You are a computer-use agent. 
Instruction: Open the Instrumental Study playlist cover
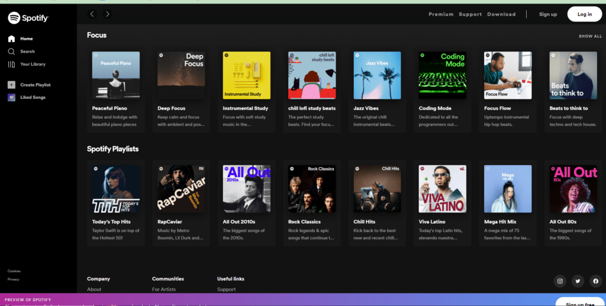click(247, 75)
